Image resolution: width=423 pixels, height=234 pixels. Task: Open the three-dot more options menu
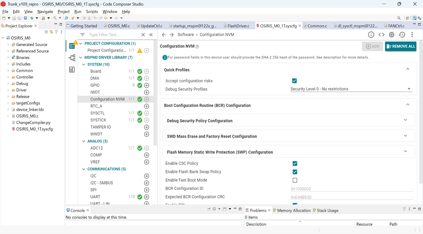(x=412, y=35)
